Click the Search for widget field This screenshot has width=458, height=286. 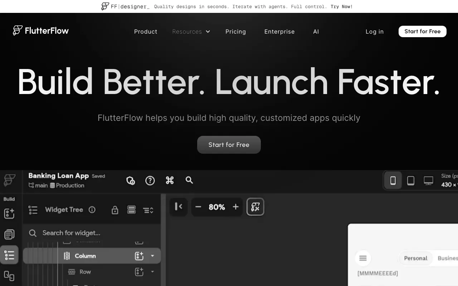pyautogui.click(x=92, y=233)
